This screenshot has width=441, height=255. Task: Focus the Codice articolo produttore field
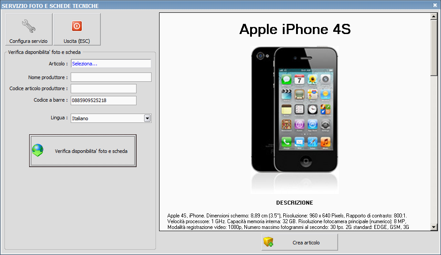103,88
